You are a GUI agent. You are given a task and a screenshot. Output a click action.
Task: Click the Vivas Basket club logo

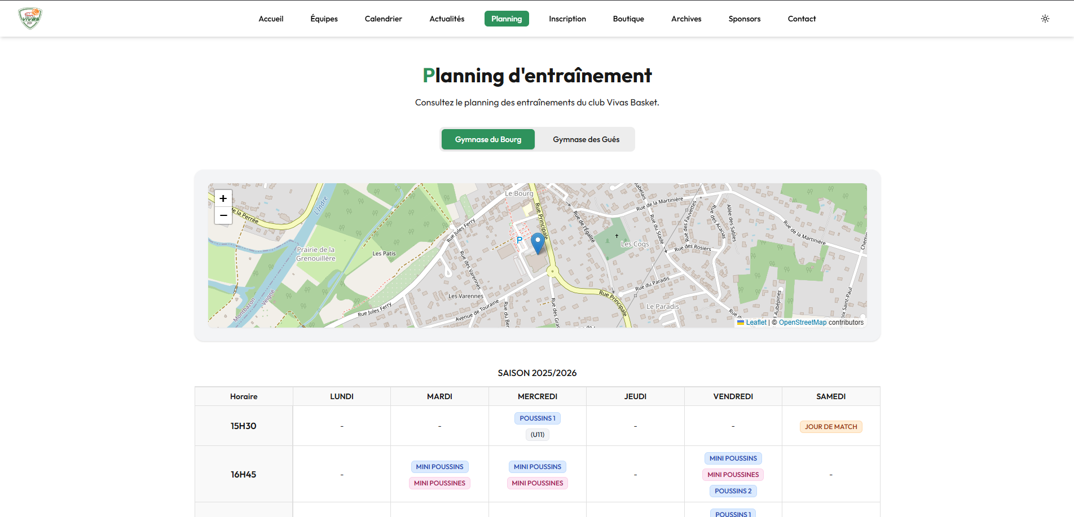[x=30, y=19]
